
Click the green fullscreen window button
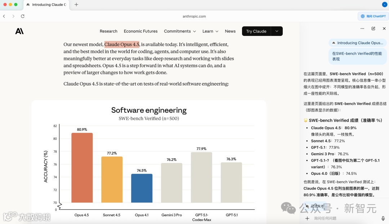[16, 4]
